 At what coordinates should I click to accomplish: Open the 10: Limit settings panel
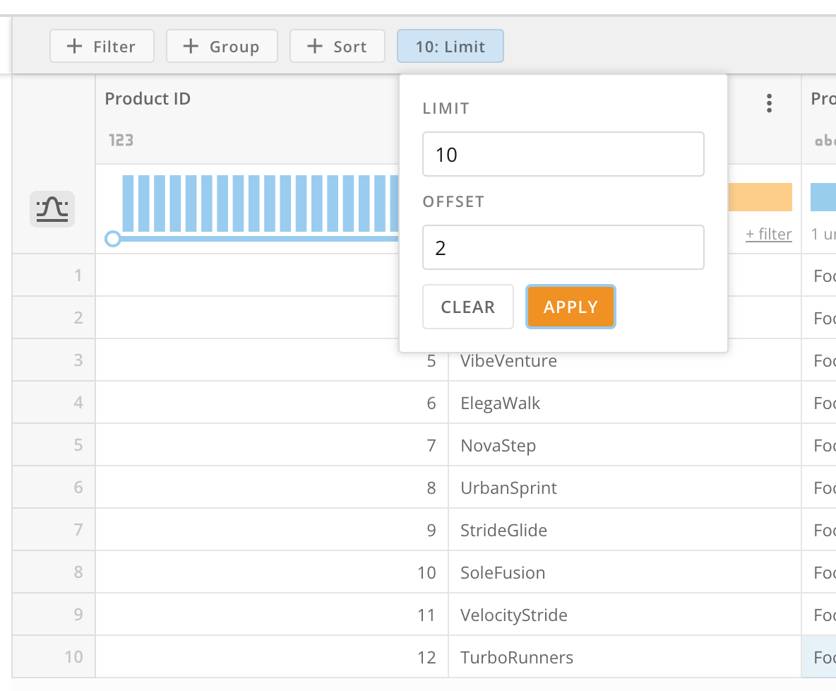pos(450,46)
